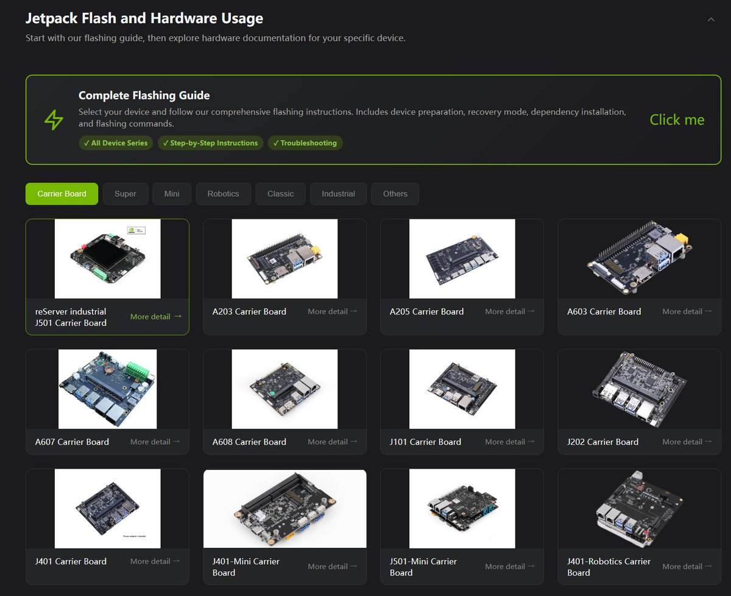This screenshot has height=596, width=731.
Task: Click 'More detail' for A603 Carrier Board
Action: click(687, 311)
